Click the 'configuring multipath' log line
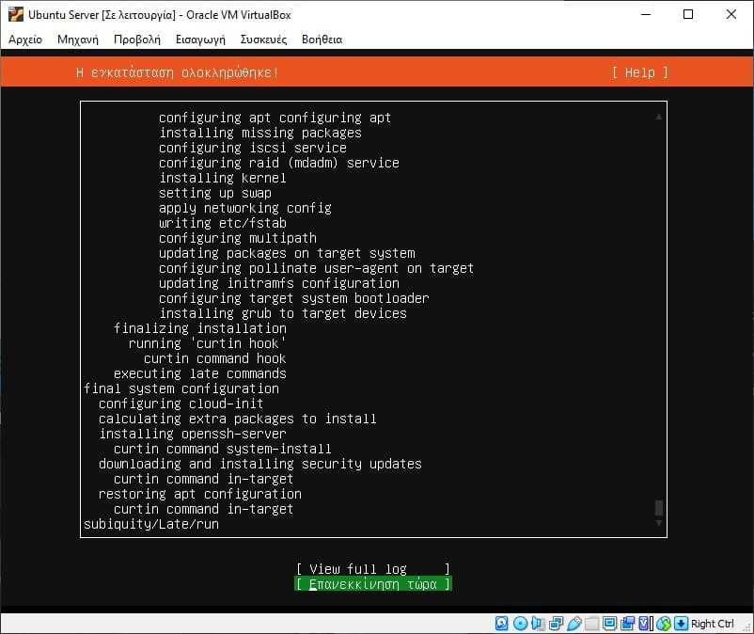 238,238
